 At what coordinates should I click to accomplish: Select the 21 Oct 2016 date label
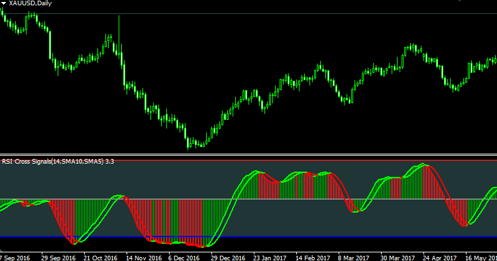tap(101, 258)
